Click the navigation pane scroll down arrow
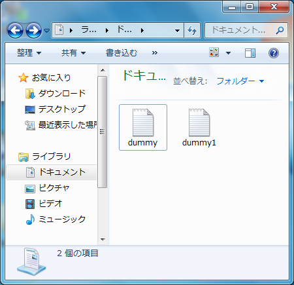 (103, 240)
